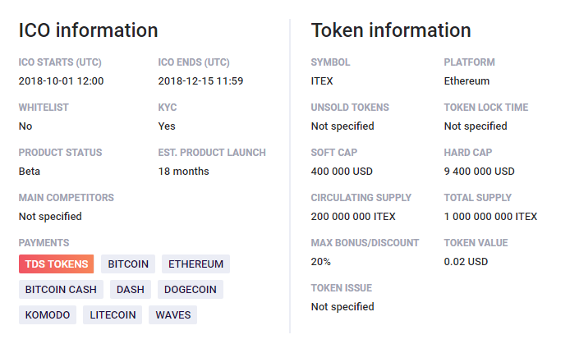Click the BITCOIN CASH payment tag

tap(61, 289)
